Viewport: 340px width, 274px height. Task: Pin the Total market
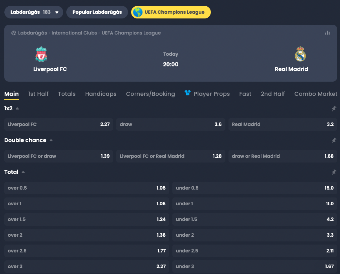(x=334, y=172)
